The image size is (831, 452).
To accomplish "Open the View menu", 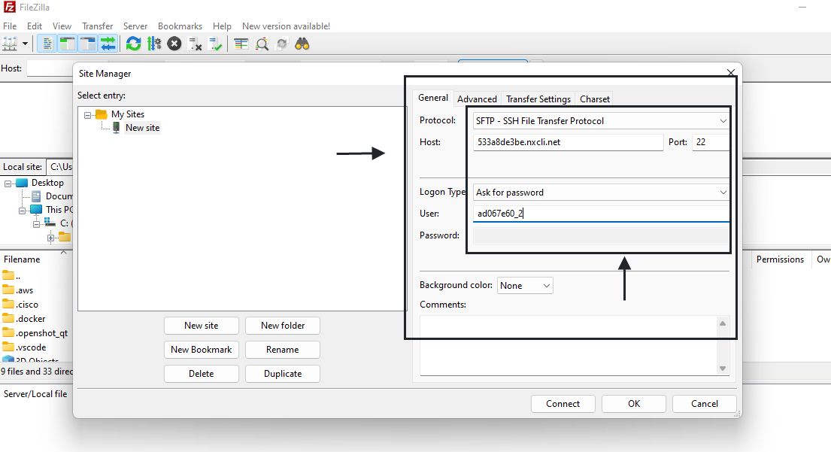I will pyautogui.click(x=62, y=26).
